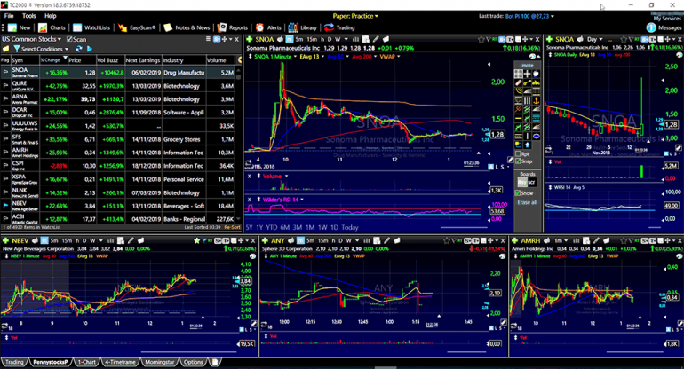Switch to the Morningstar layout tab

pyautogui.click(x=160, y=362)
